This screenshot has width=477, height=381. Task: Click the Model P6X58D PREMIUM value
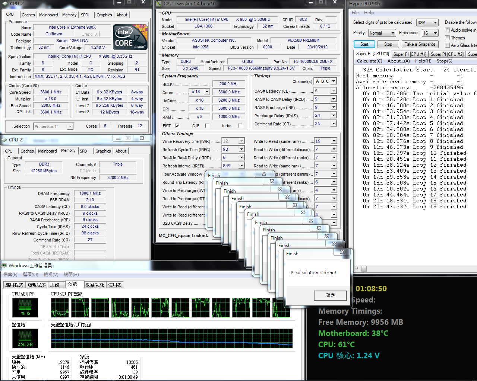click(303, 41)
